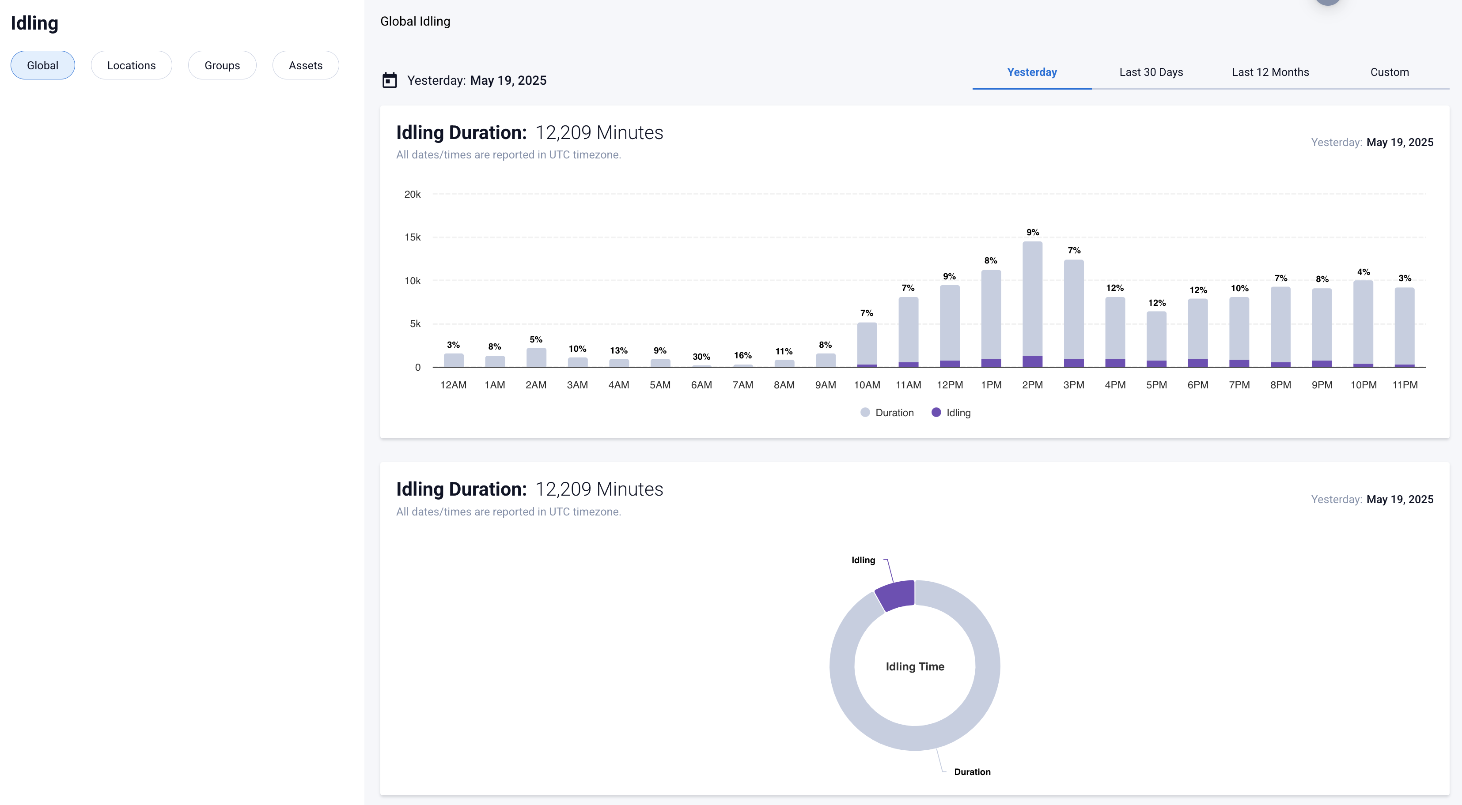Select the Groups filter pill
The height and width of the screenshot is (805, 1462).
pyautogui.click(x=222, y=65)
